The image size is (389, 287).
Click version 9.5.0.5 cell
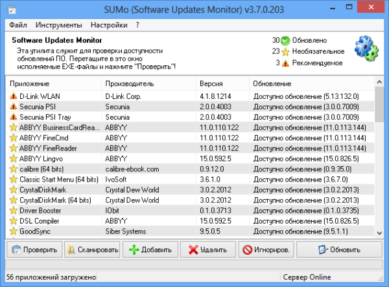(x=210, y=231)
